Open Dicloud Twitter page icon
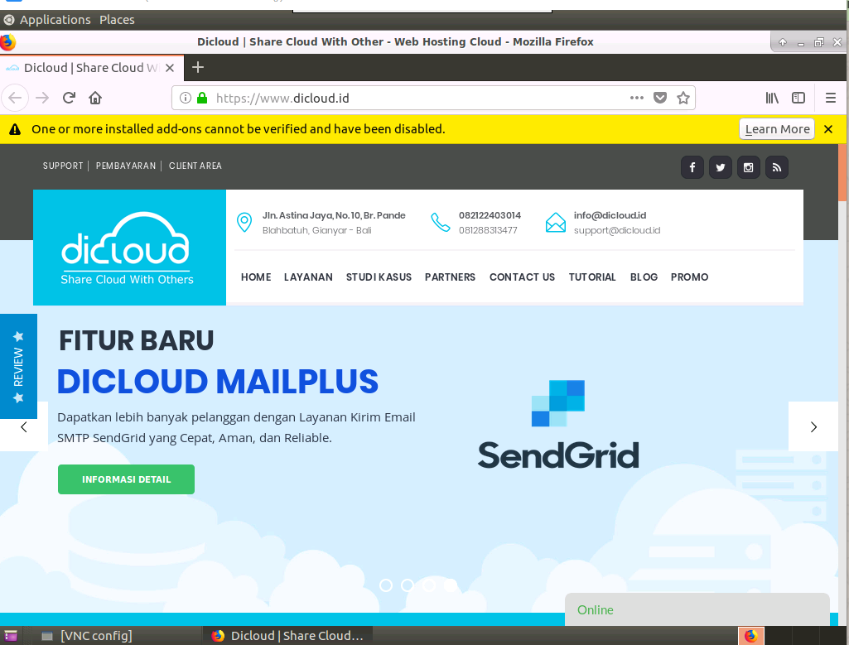This screenshot has height=645, width=849. (x=720, y=167)
